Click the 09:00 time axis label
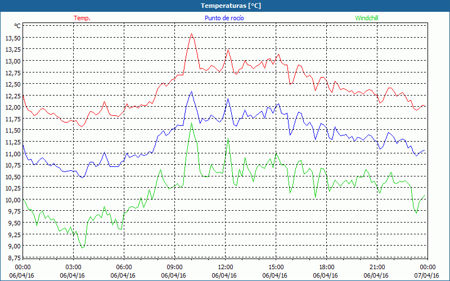This screenshot has height=281, width=450. (174, 267)
